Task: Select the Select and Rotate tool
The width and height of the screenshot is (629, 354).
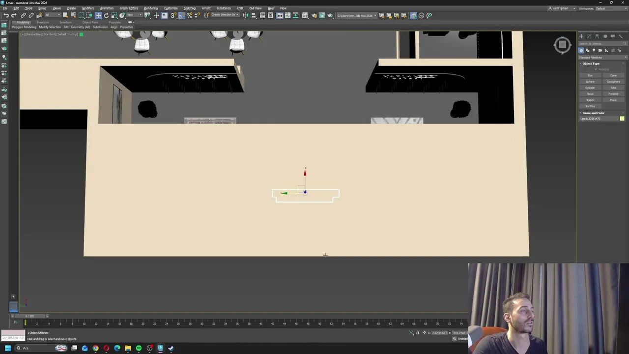Action: tap(106, 15)
